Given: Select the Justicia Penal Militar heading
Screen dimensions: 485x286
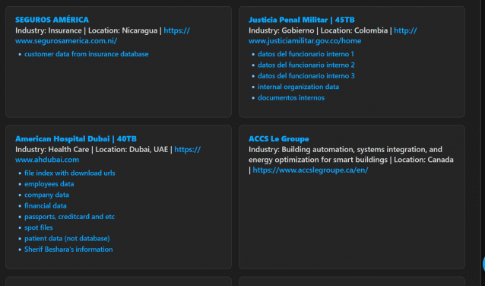Looking at the screenshot, I should click(302, 20).
